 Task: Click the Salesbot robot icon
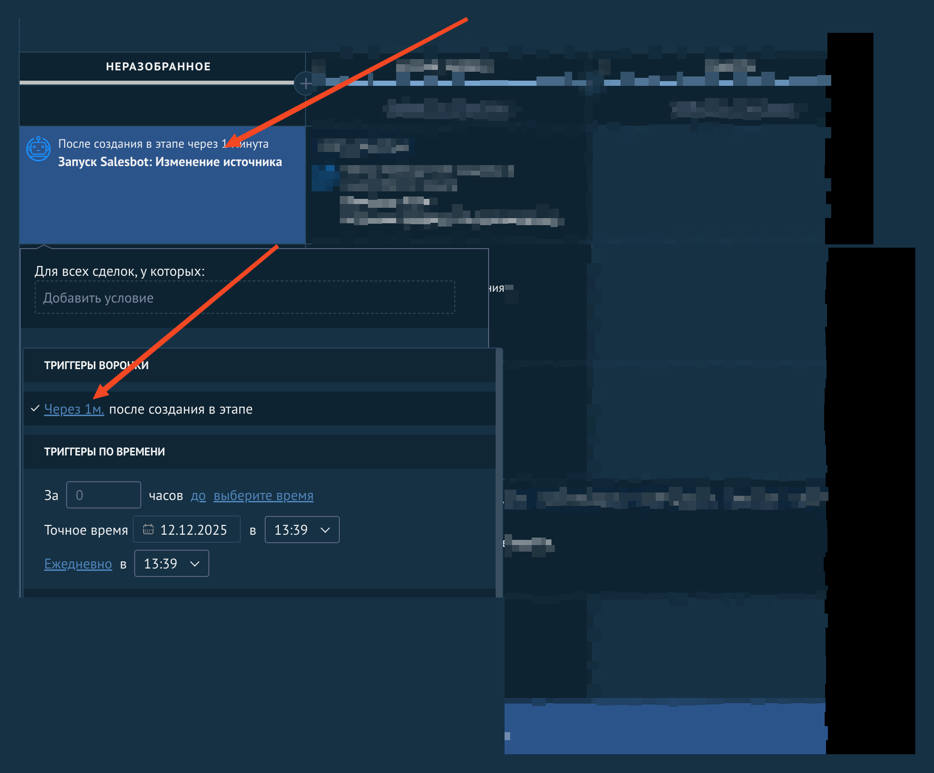pyautogui.click(x=38, y=149)
